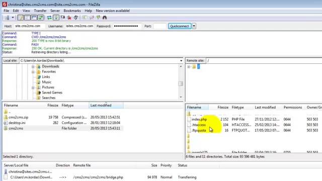Click the Username input field
Screen dimensions: 322x181
79,26
